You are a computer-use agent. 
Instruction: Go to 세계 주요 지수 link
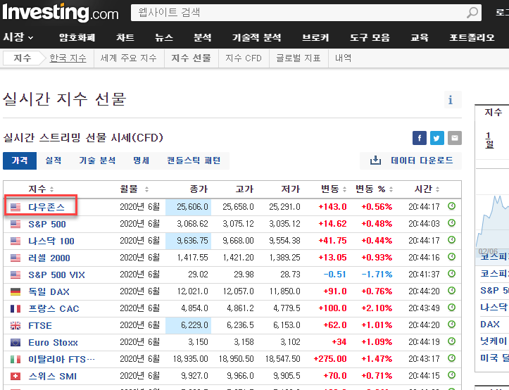point(129,58)
